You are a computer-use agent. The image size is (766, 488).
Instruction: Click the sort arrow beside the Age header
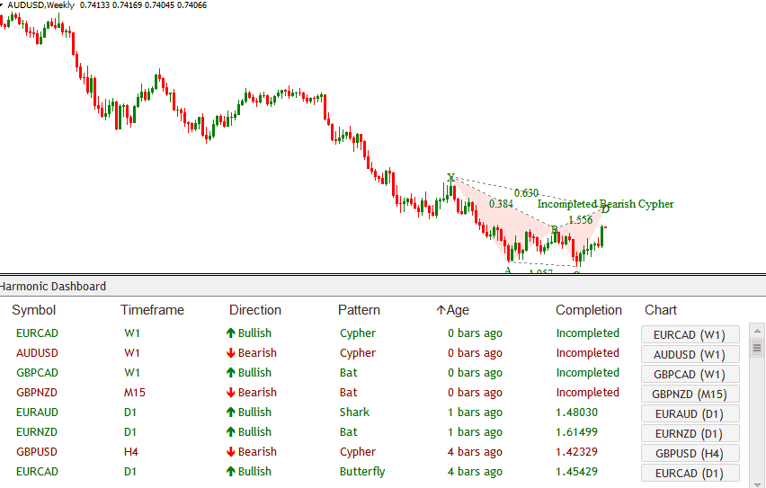coord(441,310)
